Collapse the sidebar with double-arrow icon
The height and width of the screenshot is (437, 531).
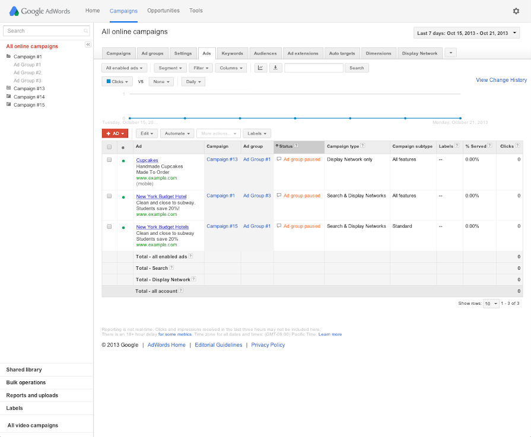88,44
